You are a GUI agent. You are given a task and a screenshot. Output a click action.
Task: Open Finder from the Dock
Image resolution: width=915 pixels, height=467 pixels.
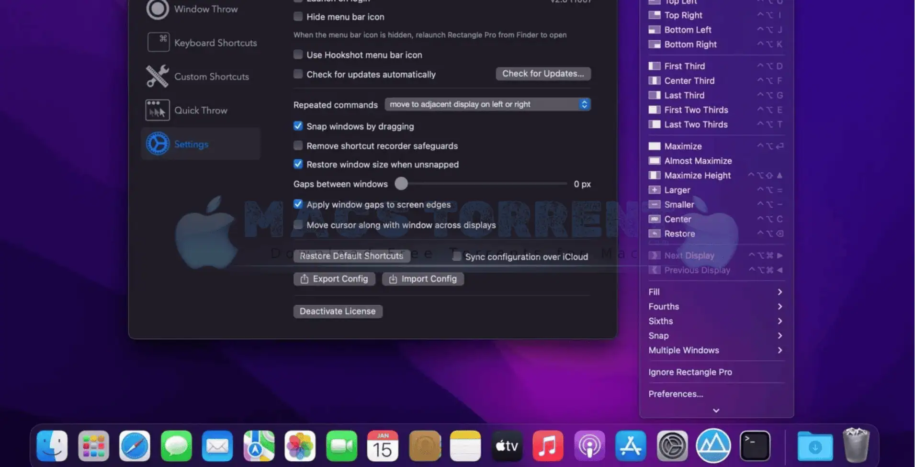pos(52,446)
